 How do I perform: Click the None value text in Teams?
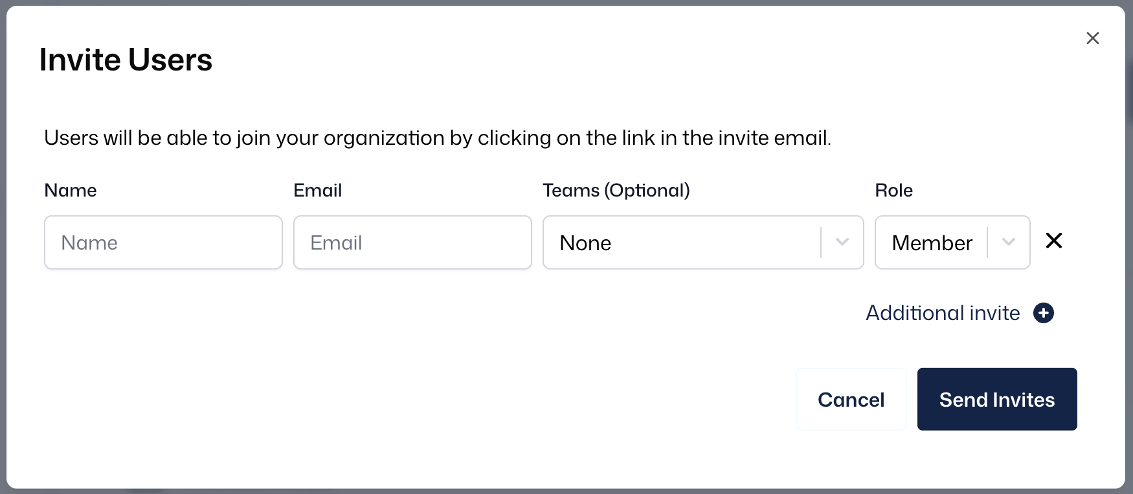pos(585,243)
